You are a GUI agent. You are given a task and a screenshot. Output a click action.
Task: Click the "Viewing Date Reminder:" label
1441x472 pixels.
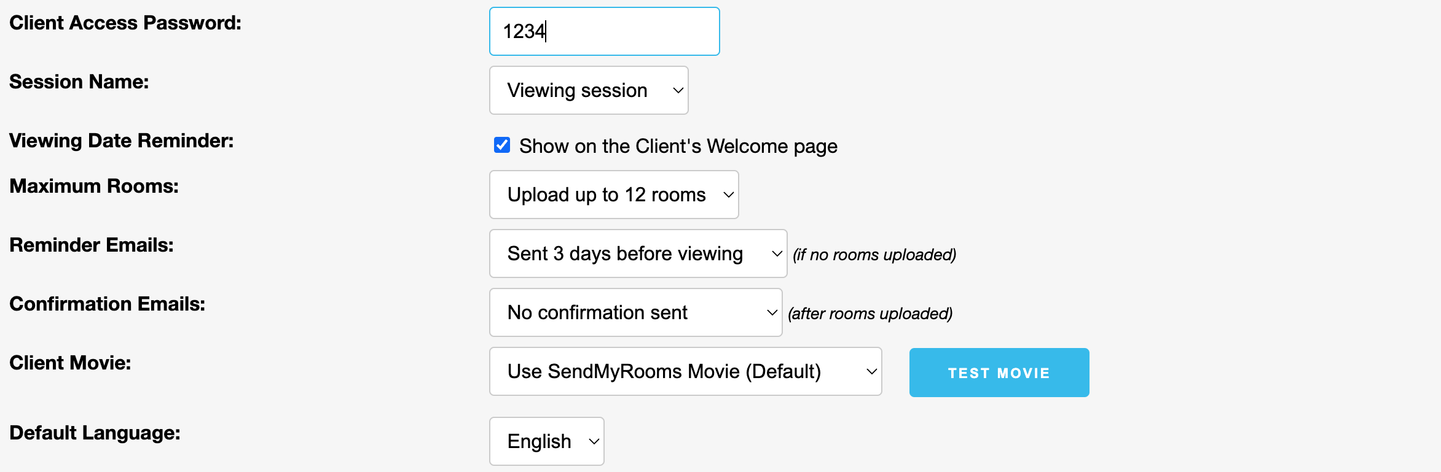(x=122, y=141)
